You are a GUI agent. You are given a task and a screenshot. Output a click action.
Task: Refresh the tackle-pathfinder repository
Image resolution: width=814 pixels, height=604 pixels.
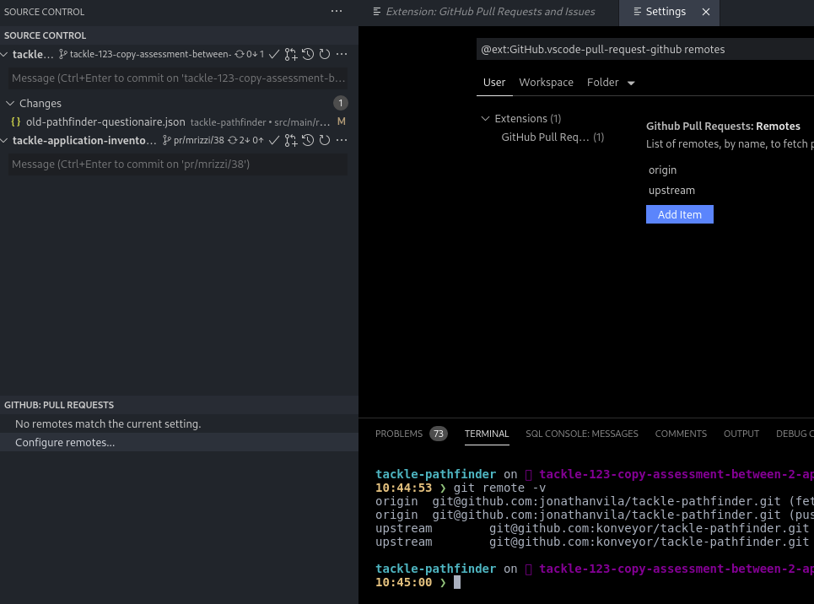(x=325, y=54)
